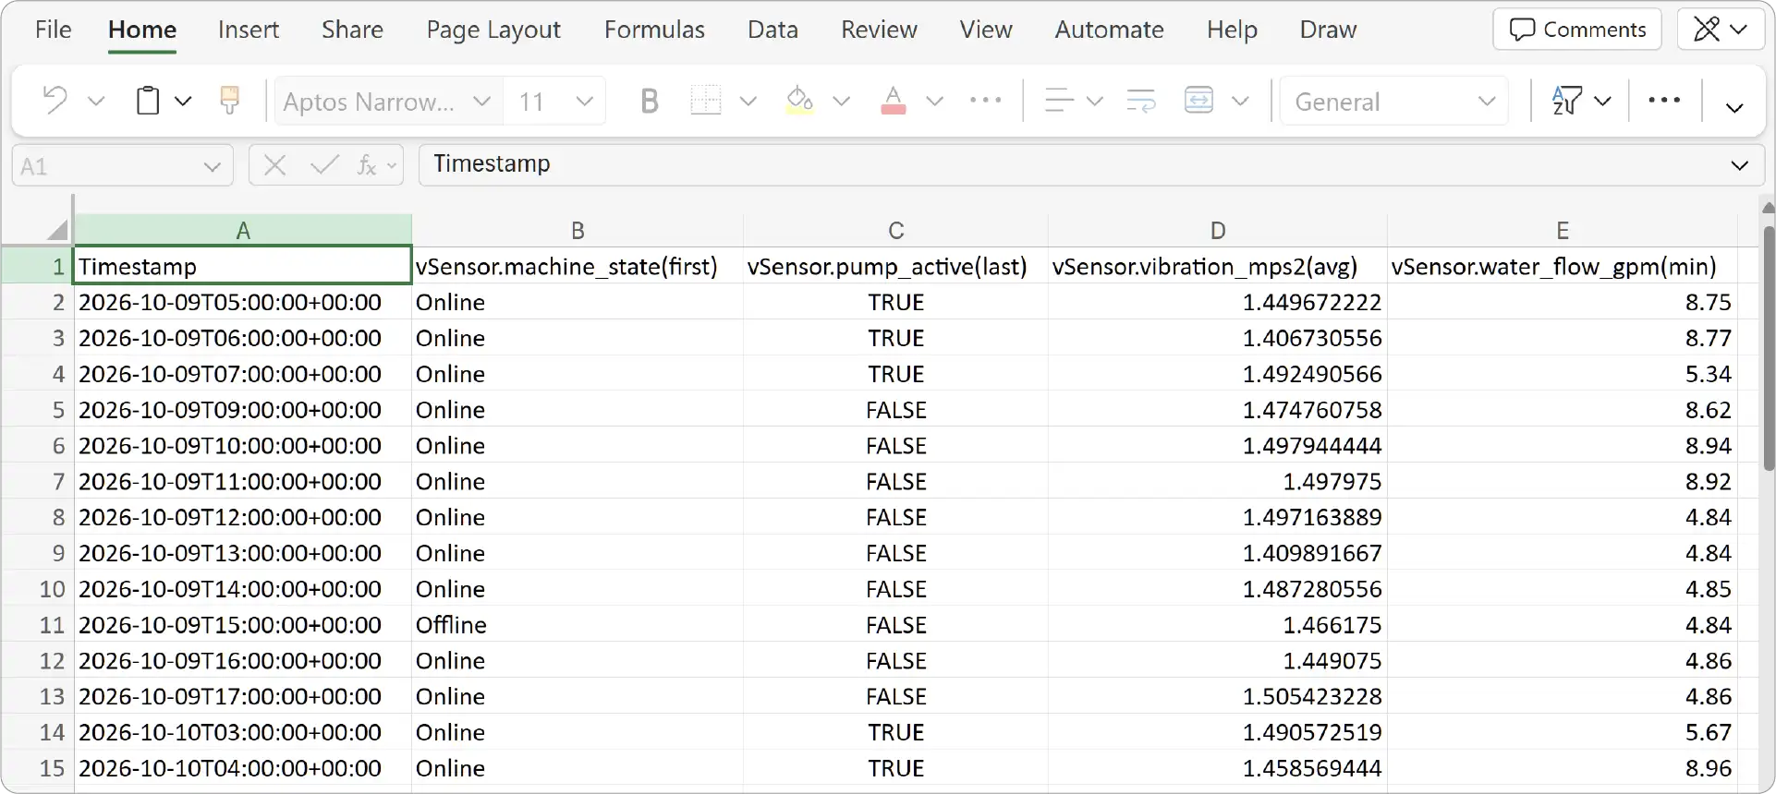Confirm the formula bar entry

[324, 165]
